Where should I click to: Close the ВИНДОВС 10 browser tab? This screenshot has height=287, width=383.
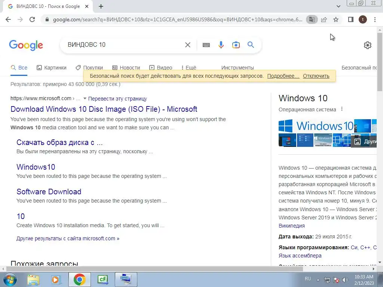pyautogui.click(x=87, y=7)
